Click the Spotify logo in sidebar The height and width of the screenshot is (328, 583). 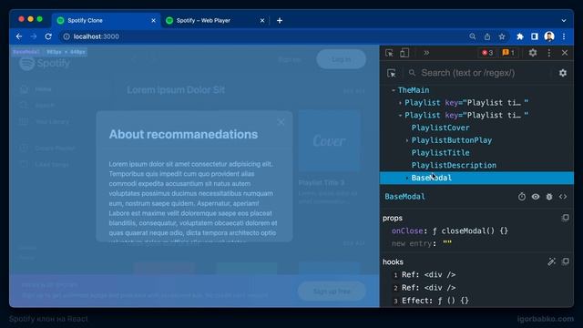click(x=45, y=63)
